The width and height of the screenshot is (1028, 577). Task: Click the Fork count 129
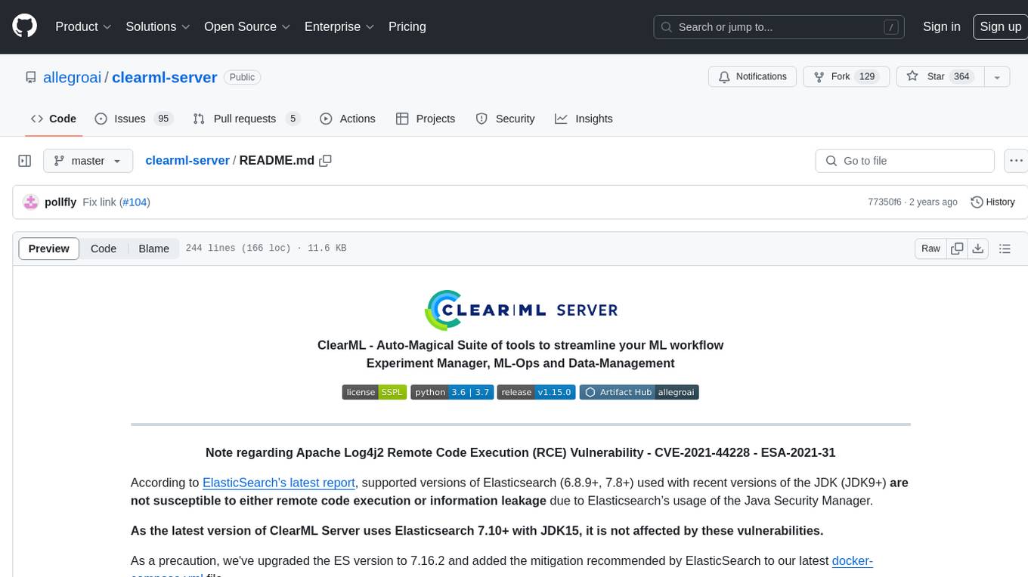coord(867,77)
